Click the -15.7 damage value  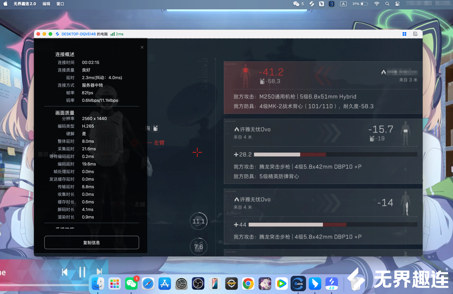pos(381,129)
